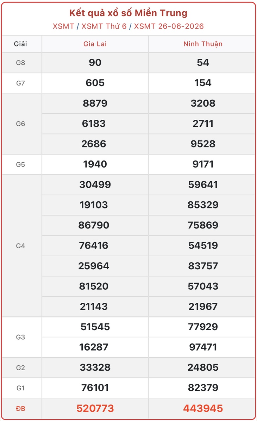Click the Gia Lai column header
257x421 pixels.
click(95, 44)
